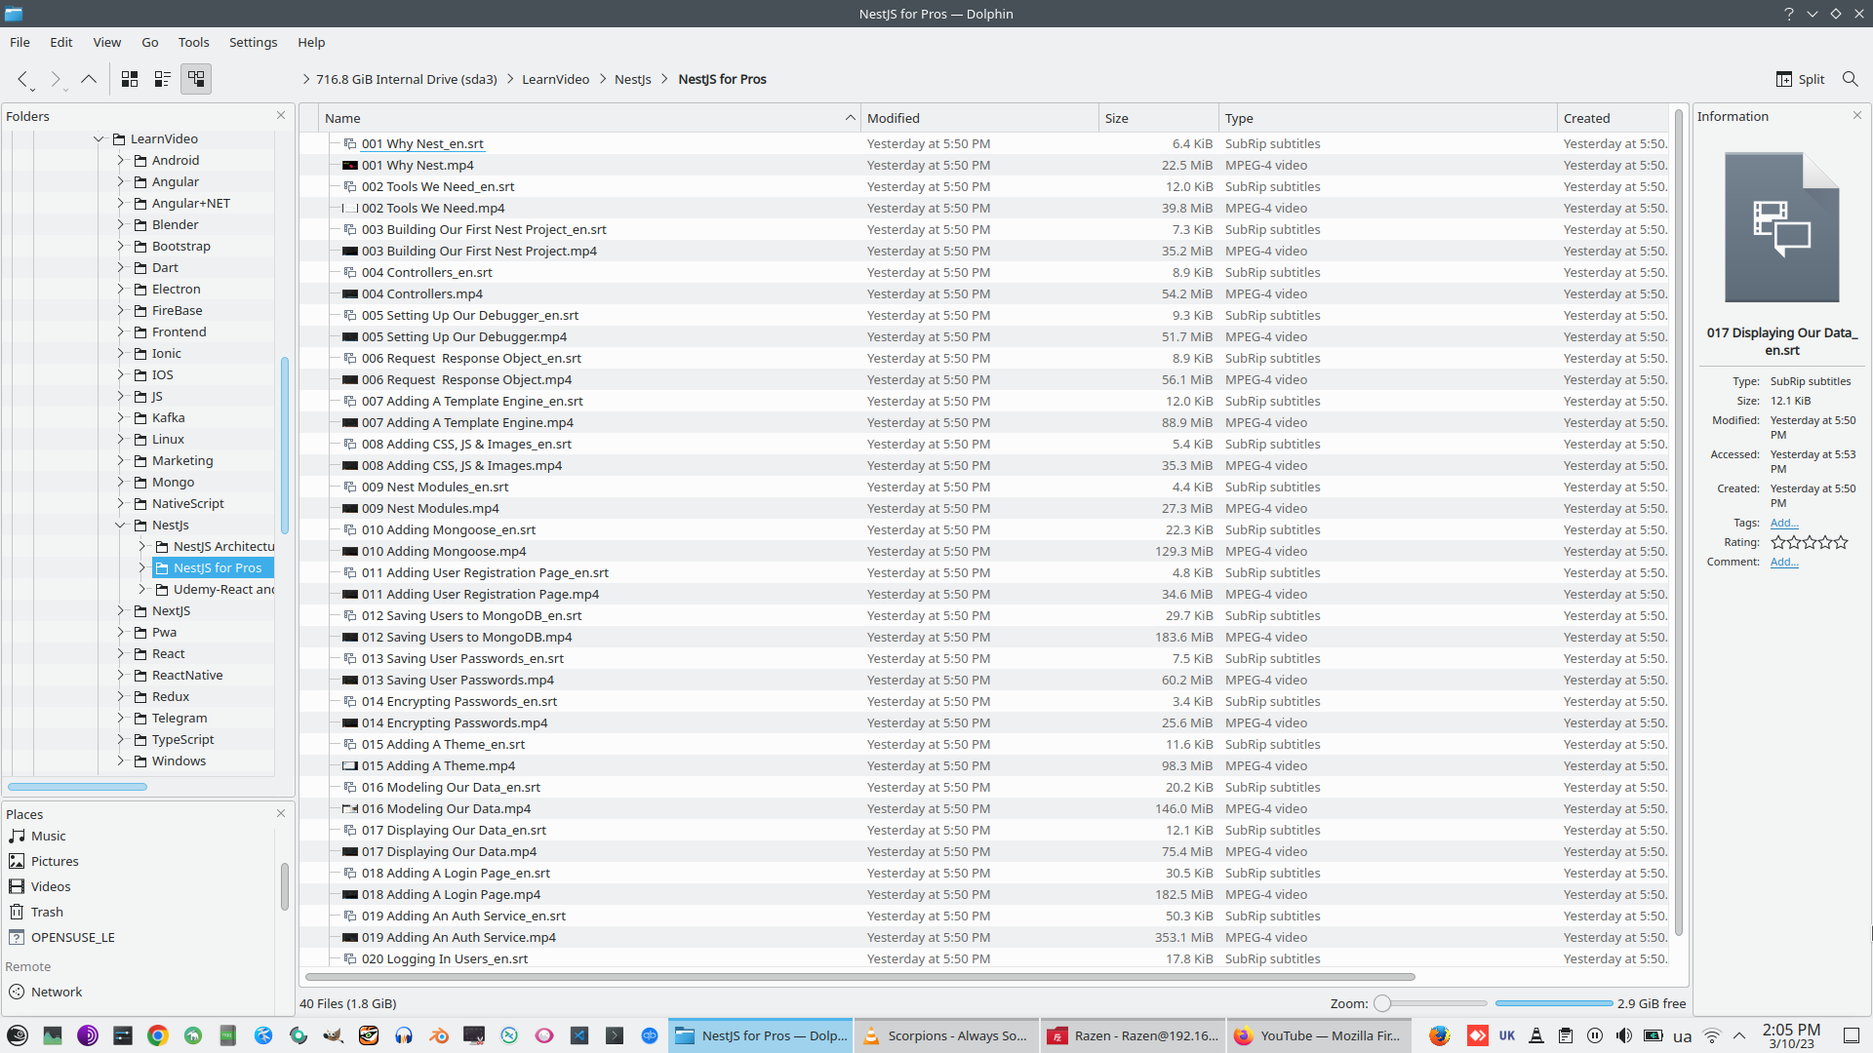Select the Details view mode button
The height and width of the screenshot is (1053, 1873).
[196, 79]
